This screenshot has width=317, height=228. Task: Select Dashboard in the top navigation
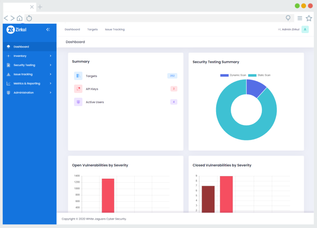[72, 29]
